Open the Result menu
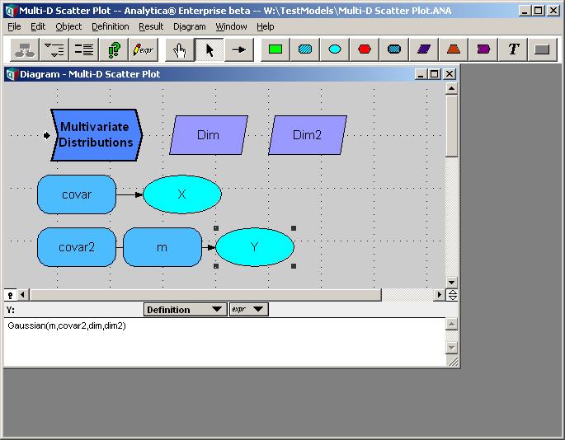 coord(151,26)
